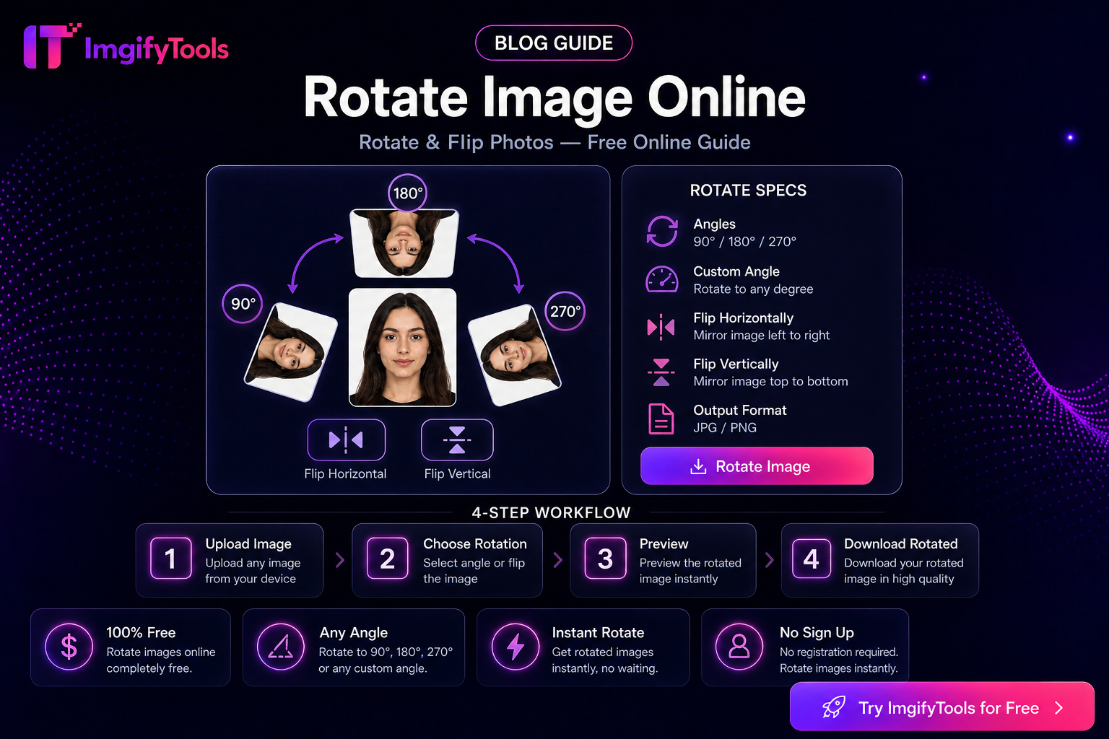The image size is (1109, 739).
Task: Click the "90° / 180° / 270°" text
Action: pos(744,242)
